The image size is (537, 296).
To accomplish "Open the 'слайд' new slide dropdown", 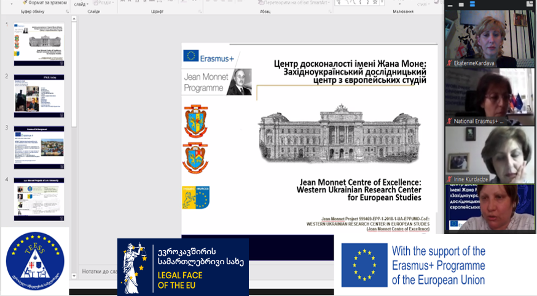I will 82,4.
